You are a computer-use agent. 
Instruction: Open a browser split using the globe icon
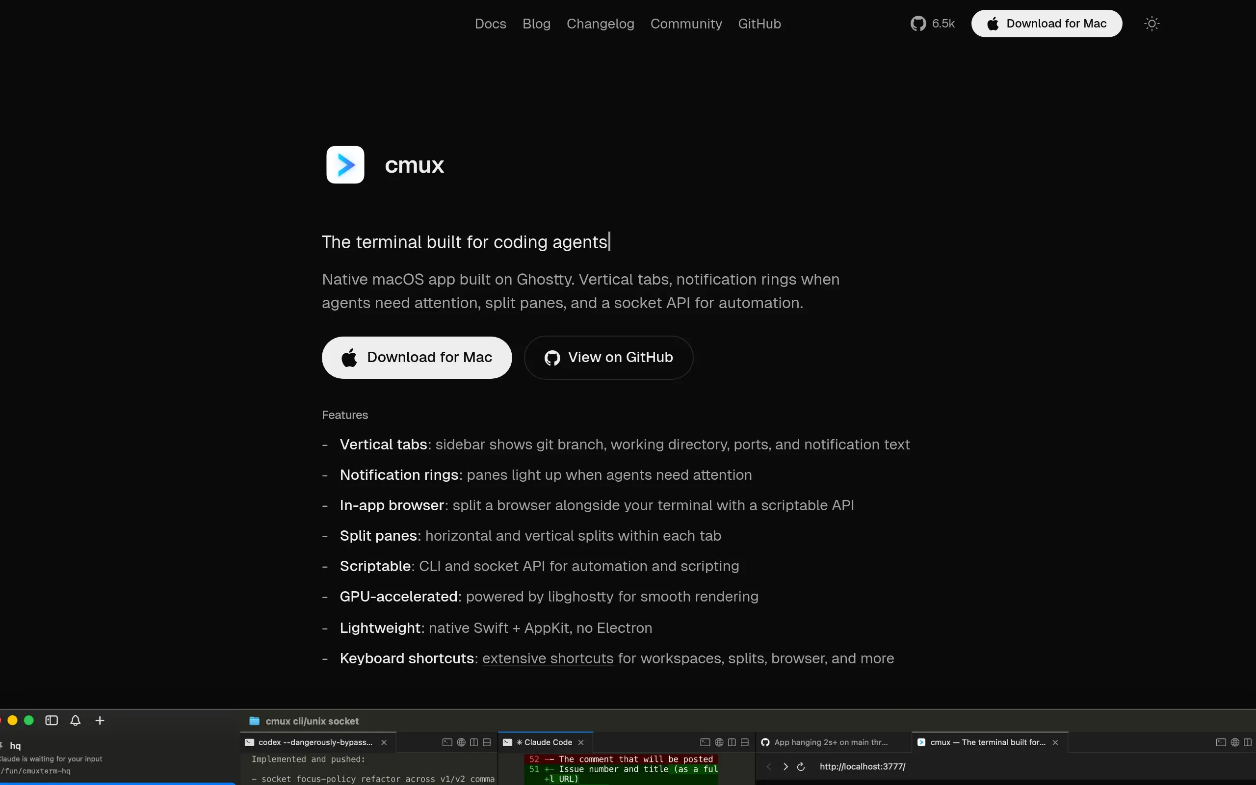(460, 742)
